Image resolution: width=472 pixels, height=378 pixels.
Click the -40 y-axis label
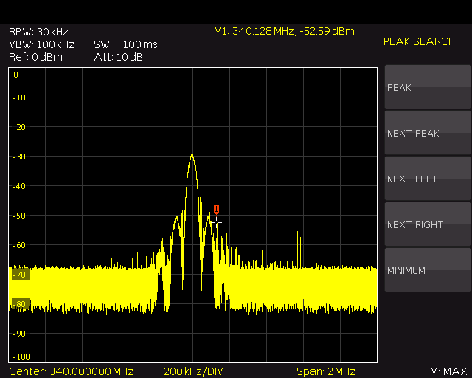tap(19, 186)
